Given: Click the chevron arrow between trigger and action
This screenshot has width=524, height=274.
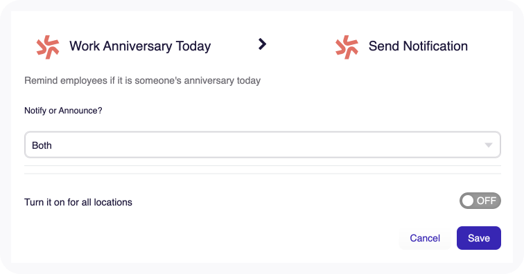Looking at the screenshot, I should coord(262,44).
